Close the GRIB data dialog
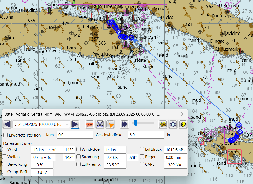 pyautogui.click(x=183, y=114)
